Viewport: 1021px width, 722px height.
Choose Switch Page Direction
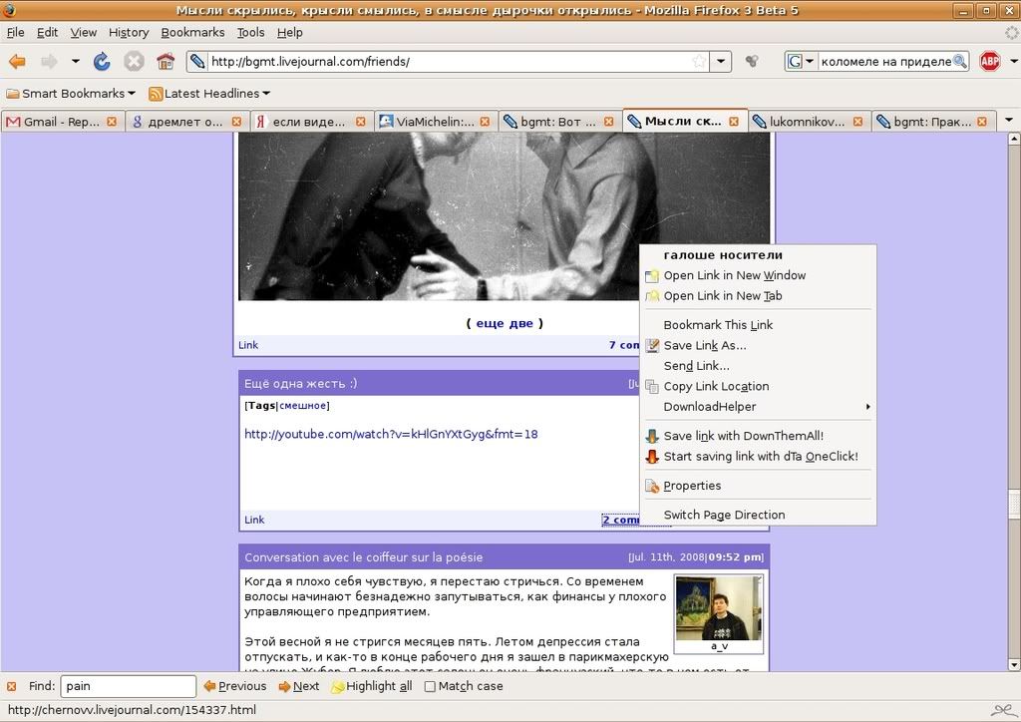point(758,515)
